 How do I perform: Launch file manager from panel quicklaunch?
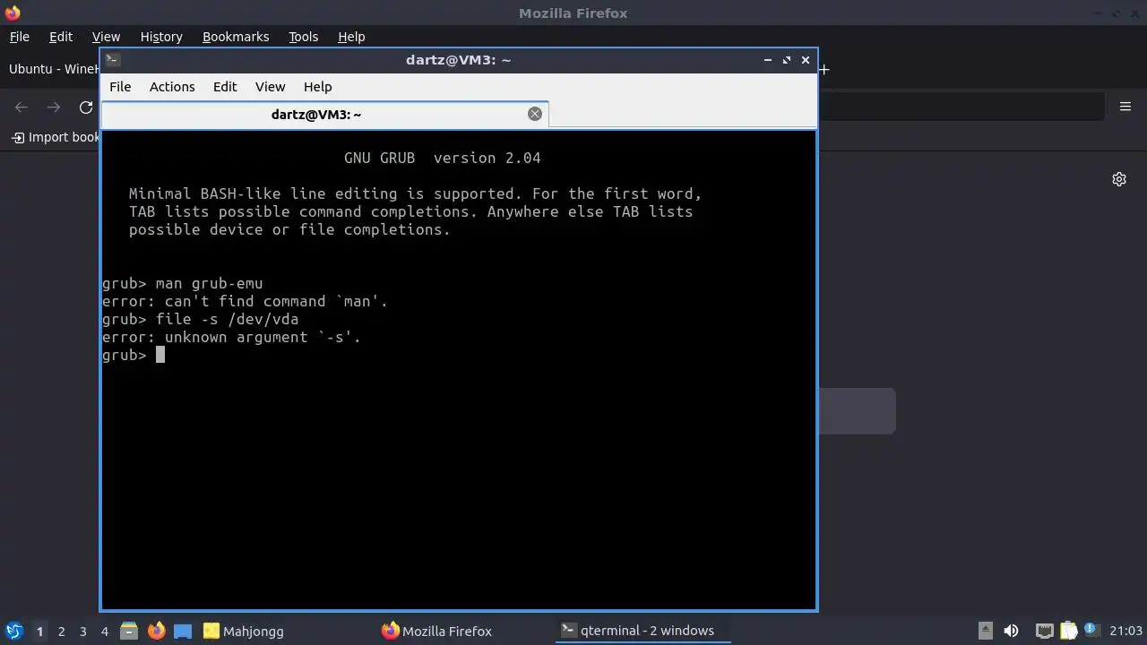point(129,631)
